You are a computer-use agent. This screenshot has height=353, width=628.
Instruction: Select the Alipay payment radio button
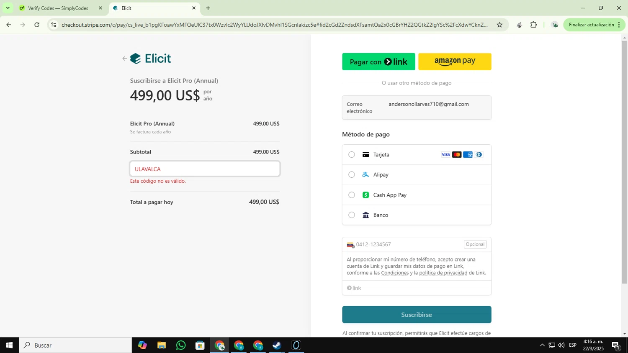coord(352,175)
